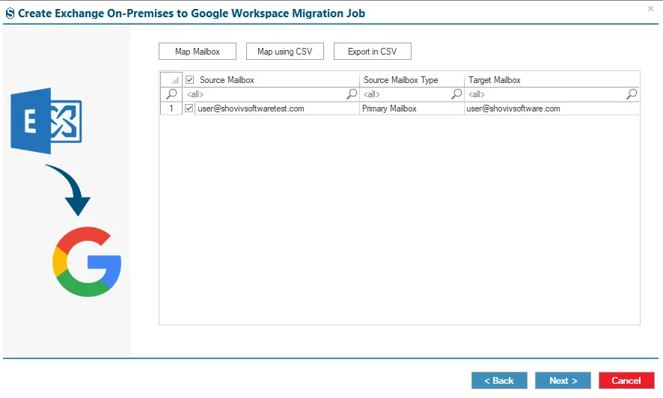Viewport: 663px width, 398px height.
Task: Click the Shoviv logo in title bar
Action: pos(10,13)
